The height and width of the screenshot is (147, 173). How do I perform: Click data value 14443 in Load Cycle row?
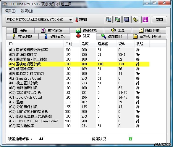[x=123, y=97]
